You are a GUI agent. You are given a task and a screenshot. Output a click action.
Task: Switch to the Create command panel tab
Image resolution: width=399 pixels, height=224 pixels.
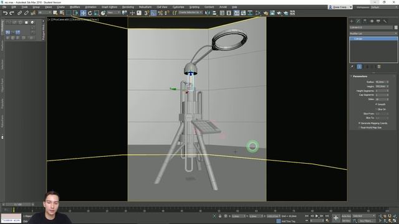(352, 21)
